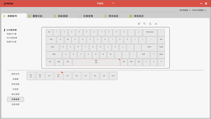Select the PgUp key
211x119 pixels.
tap(161, 47)
